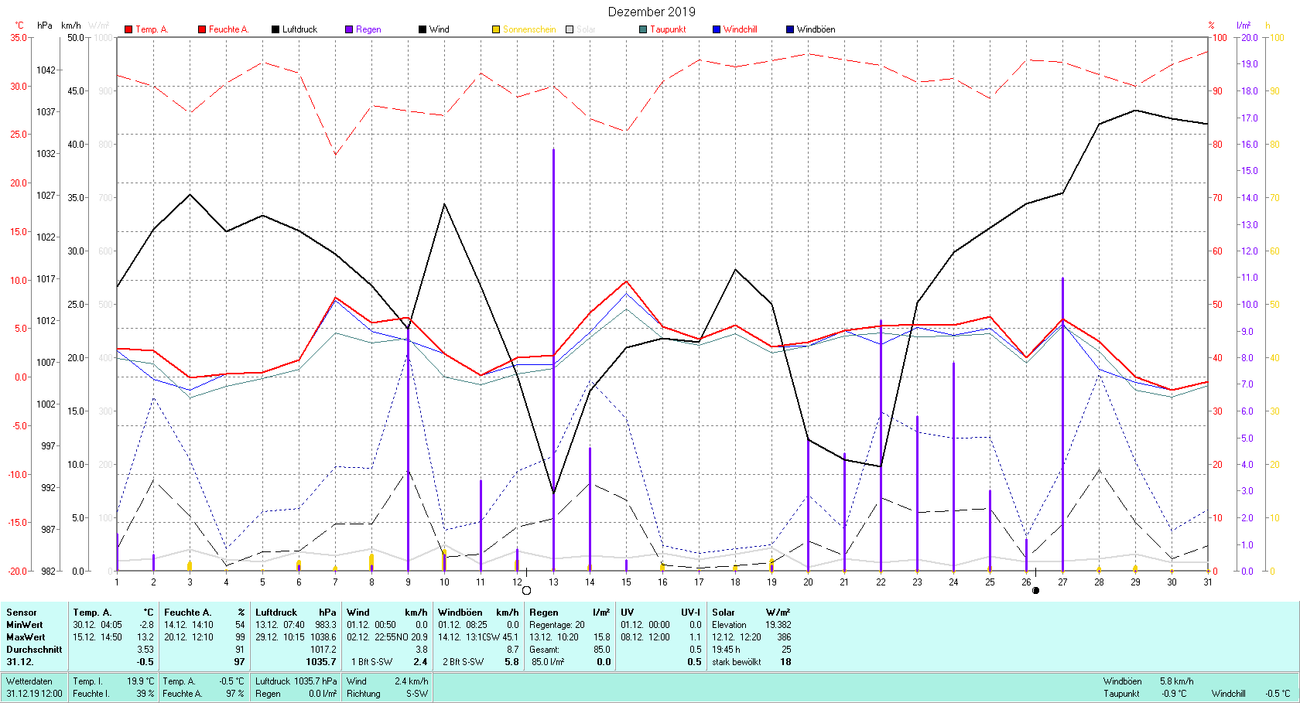This screenshot has width=1300, height=703.
Task: Click the '2 Bft S-SW' gust entry
Action: [464, 662]
